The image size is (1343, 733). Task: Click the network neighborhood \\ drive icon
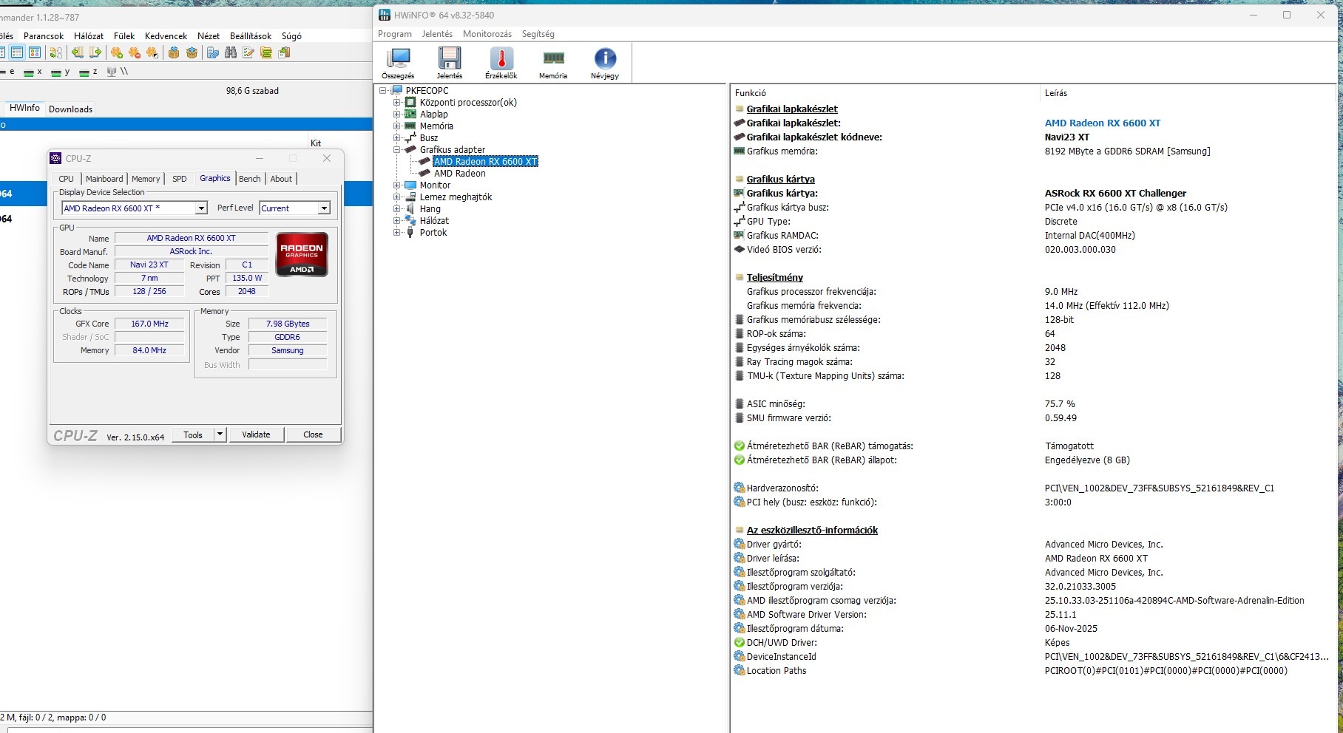click(118, 72)
